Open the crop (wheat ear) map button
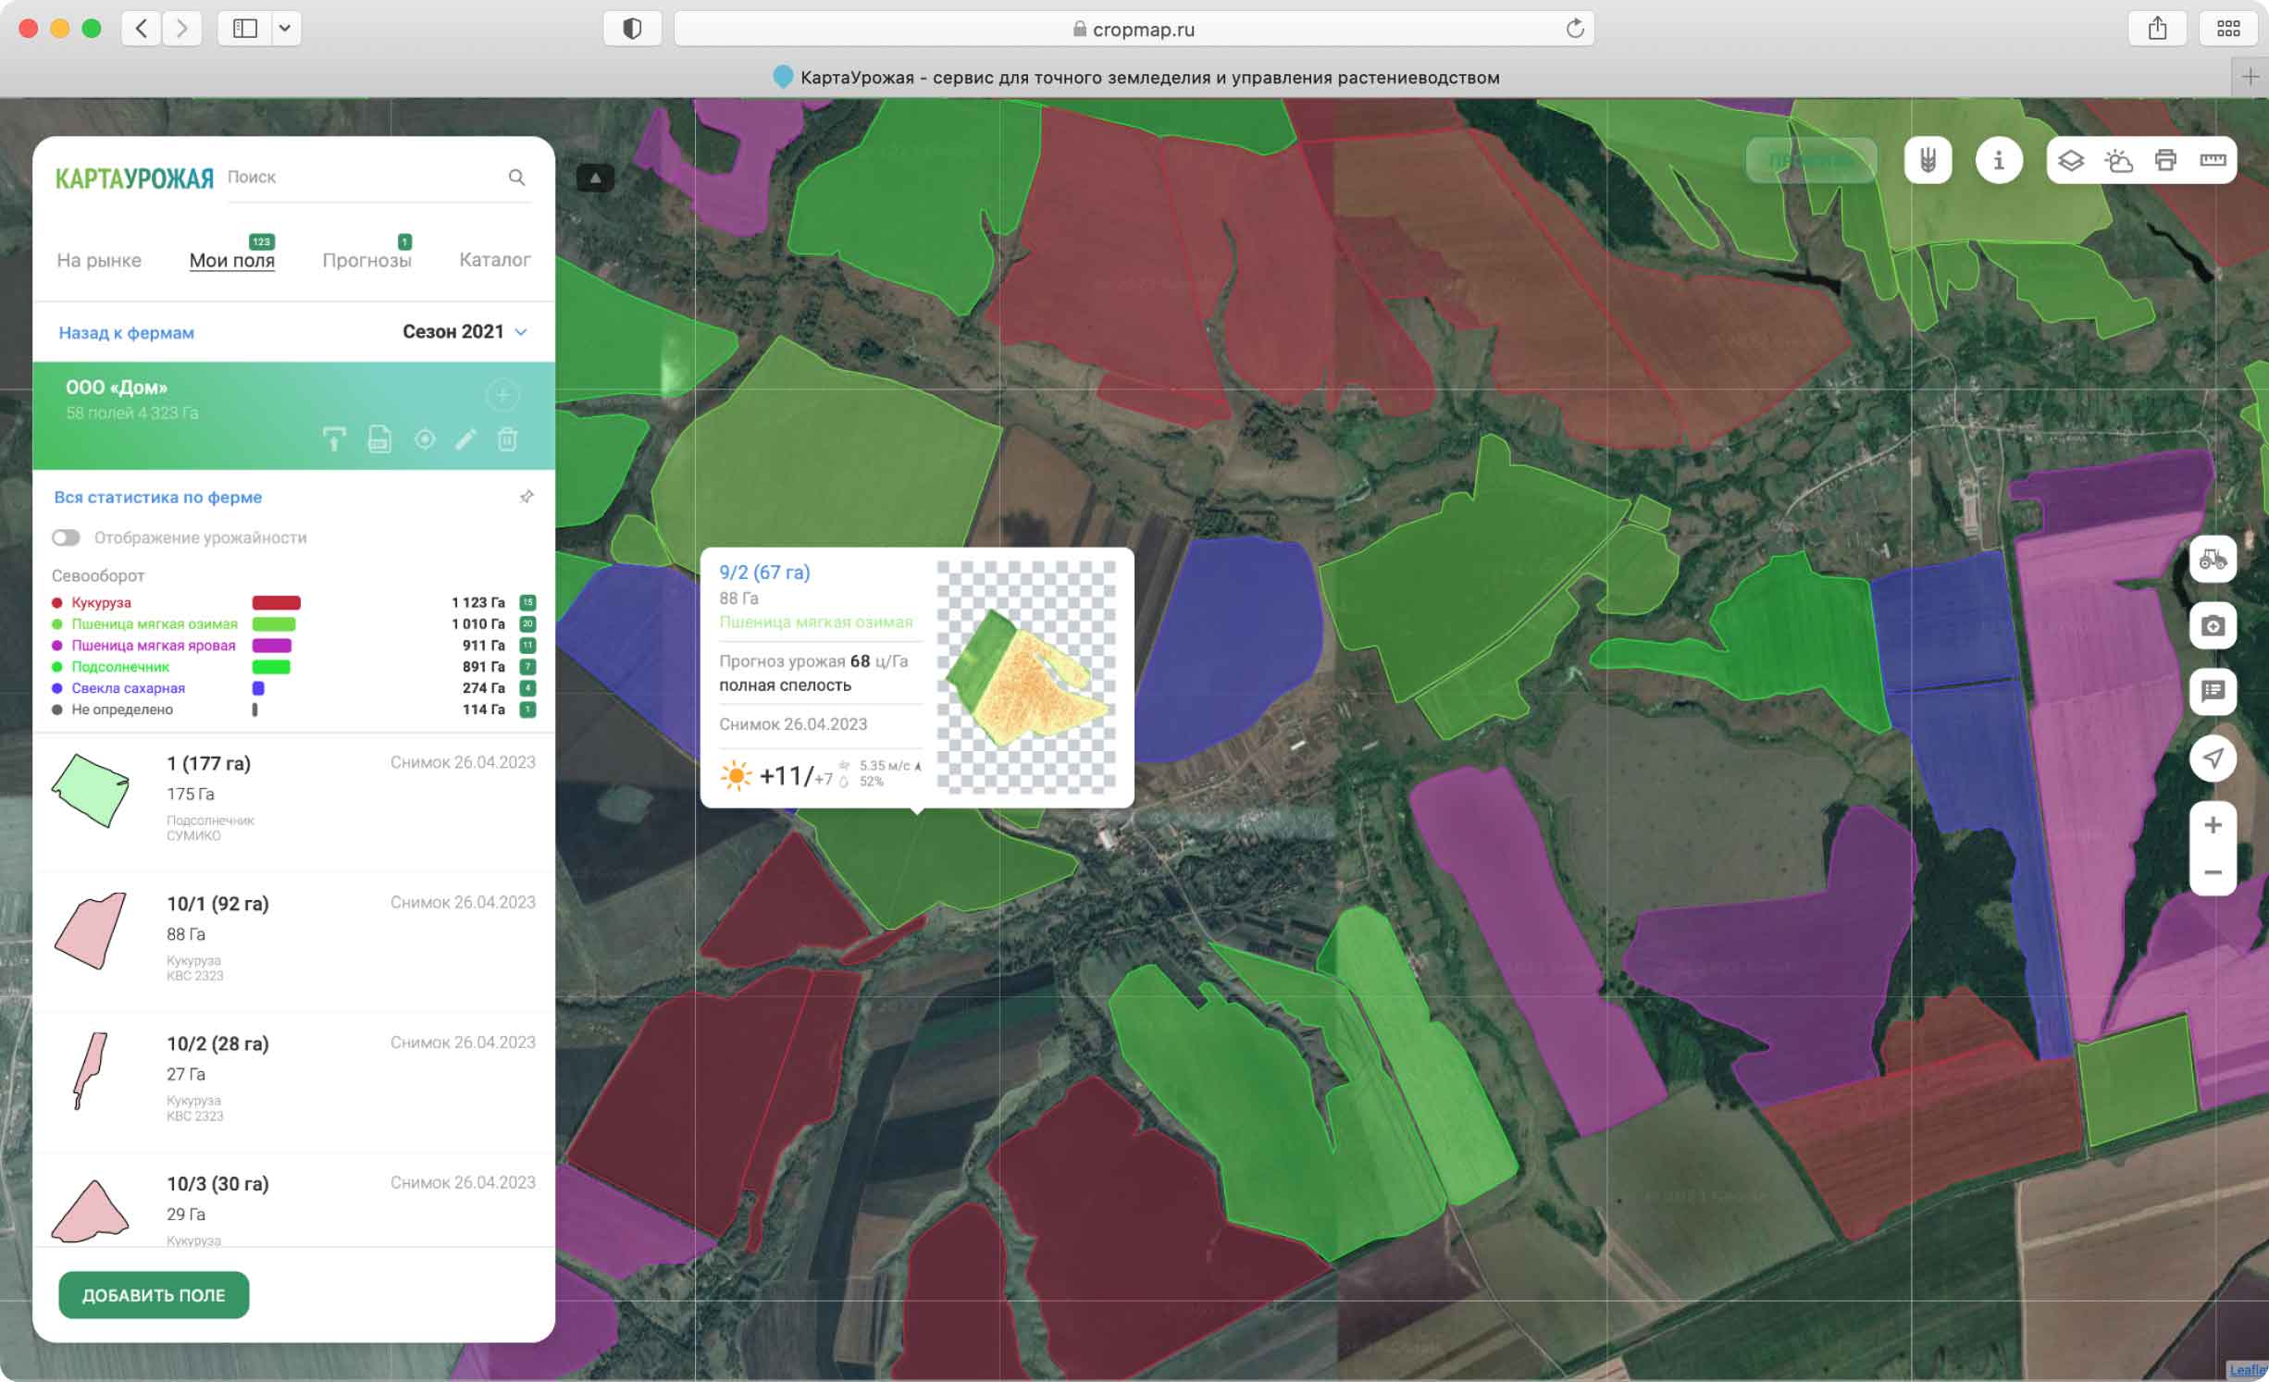2269x1382 pixels. pyautogui.click(x=1928, y=160)
